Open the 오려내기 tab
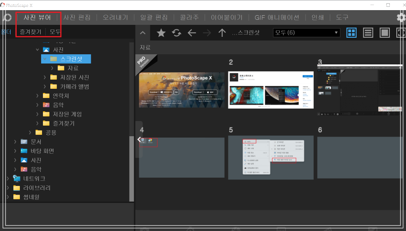 pos(115,17)
